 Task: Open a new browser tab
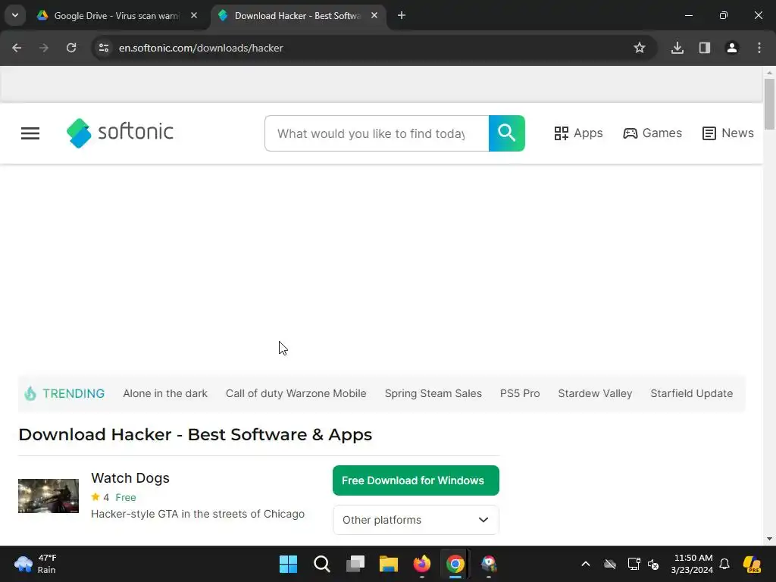[x=402, y=16]
